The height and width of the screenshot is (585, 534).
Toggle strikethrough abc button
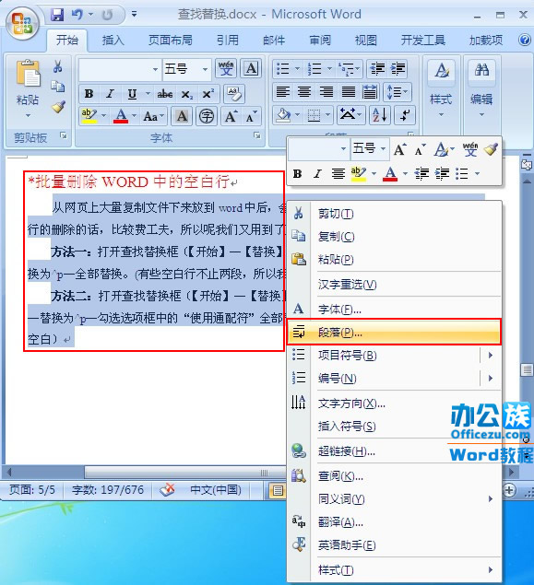click(x=165, y=94)
